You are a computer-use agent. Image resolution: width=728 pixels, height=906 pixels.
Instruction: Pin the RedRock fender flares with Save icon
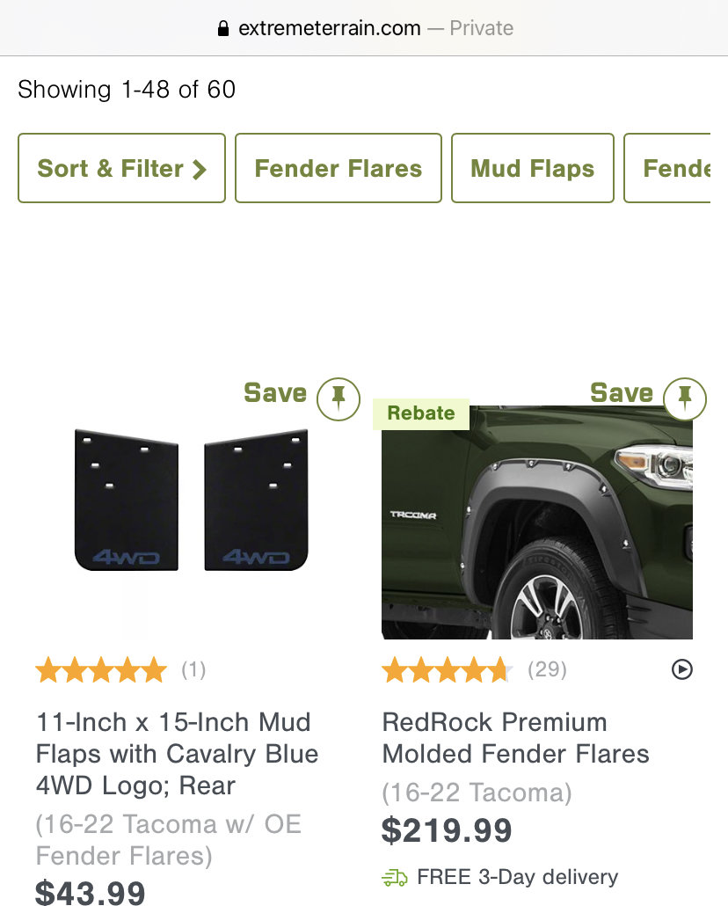pyautogui.click(x=685, y=398)
